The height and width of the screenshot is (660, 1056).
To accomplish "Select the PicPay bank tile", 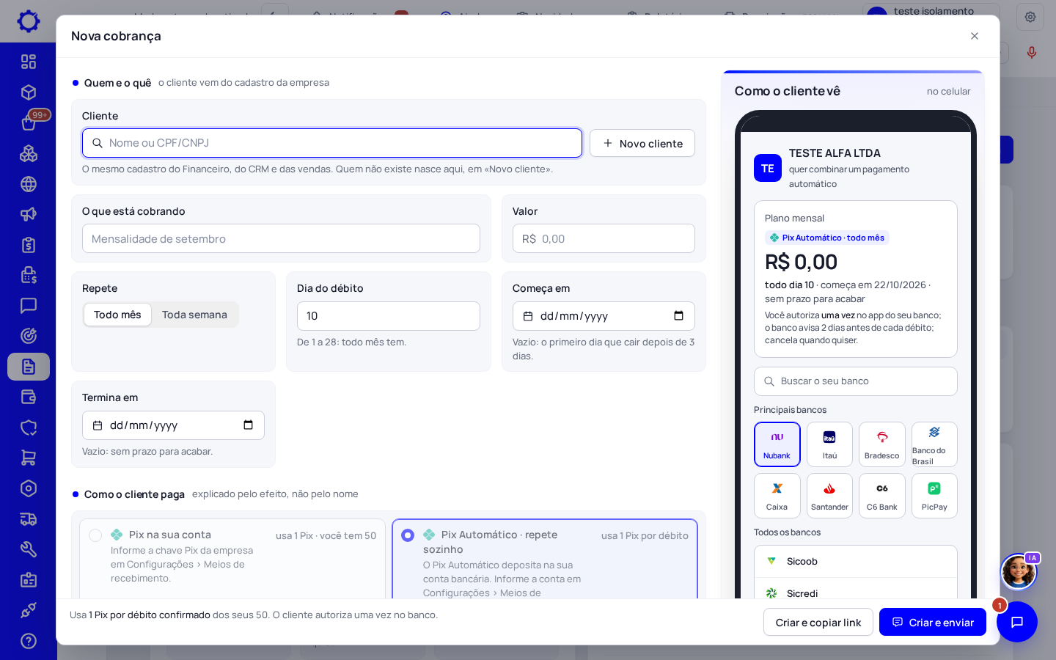I will 934,496.
